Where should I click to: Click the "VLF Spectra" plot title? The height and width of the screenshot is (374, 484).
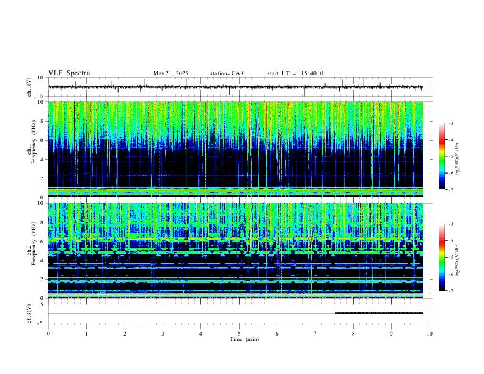(69, 73)
